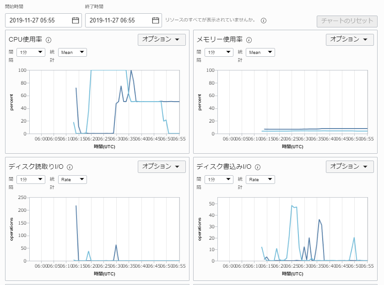Click calendar icon in start time field

coord(76,20)
